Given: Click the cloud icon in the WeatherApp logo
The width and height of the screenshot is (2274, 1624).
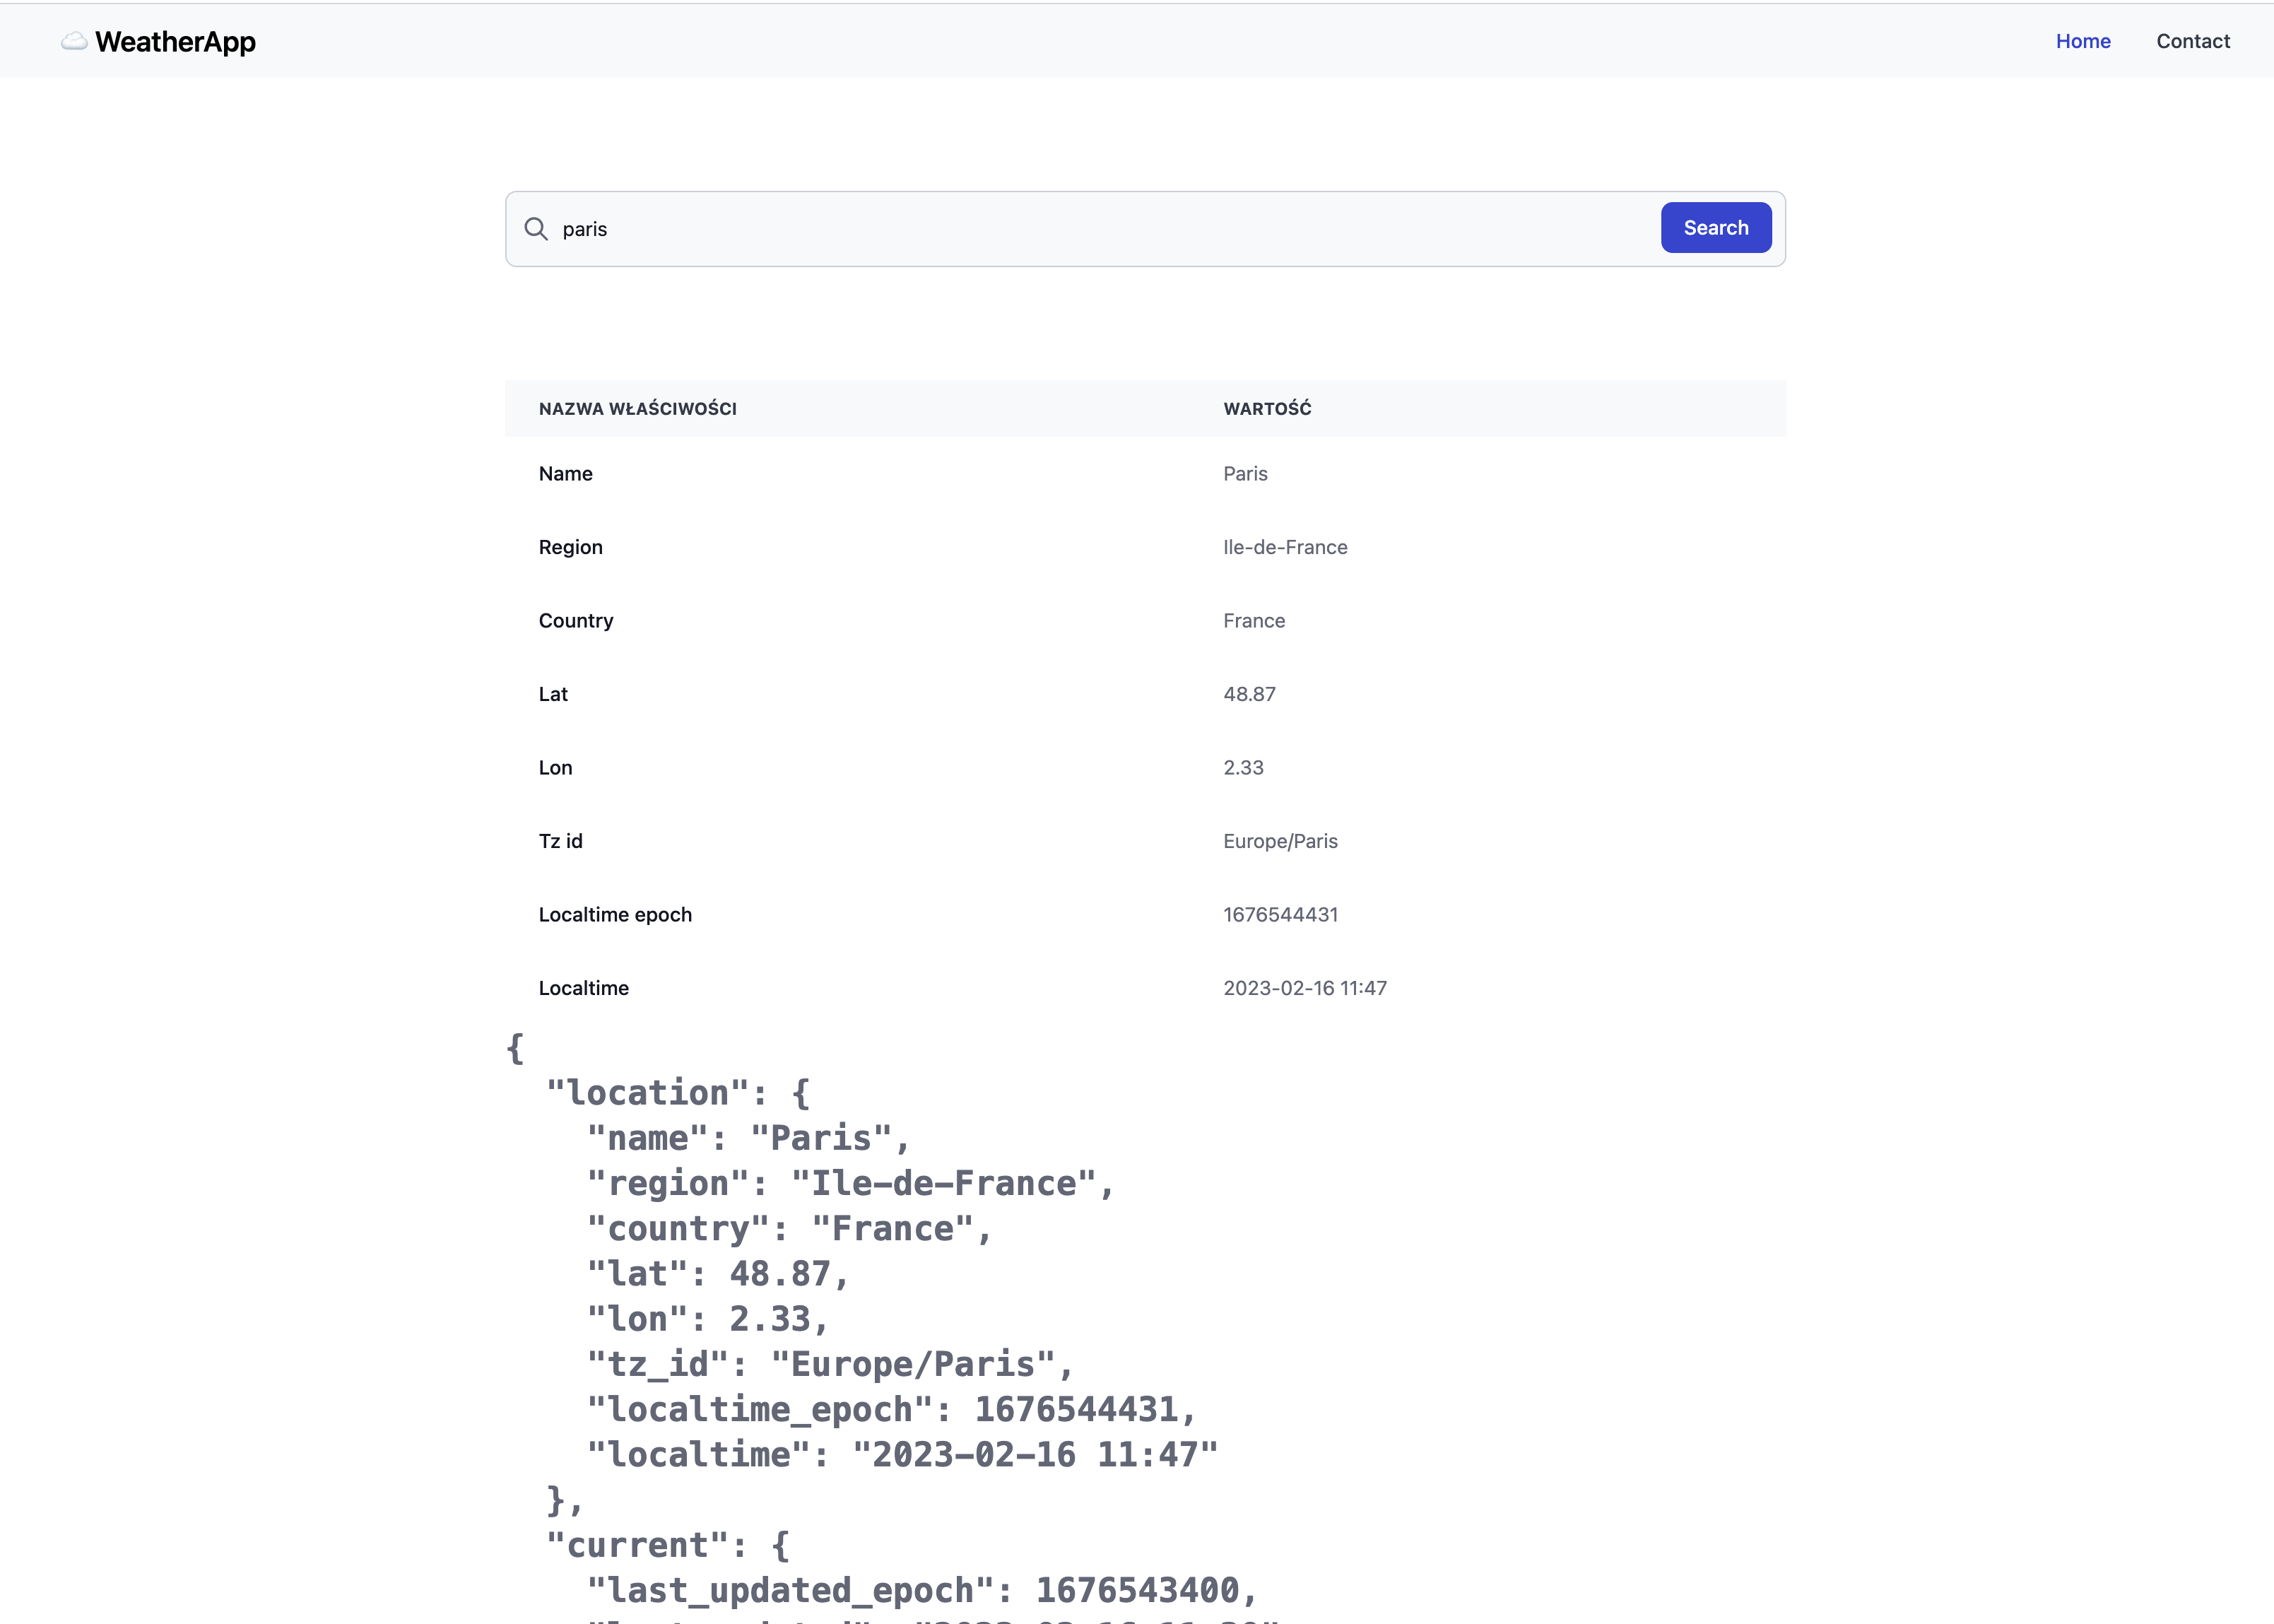Looking at the screenshot, I should [x=74, y=41].
